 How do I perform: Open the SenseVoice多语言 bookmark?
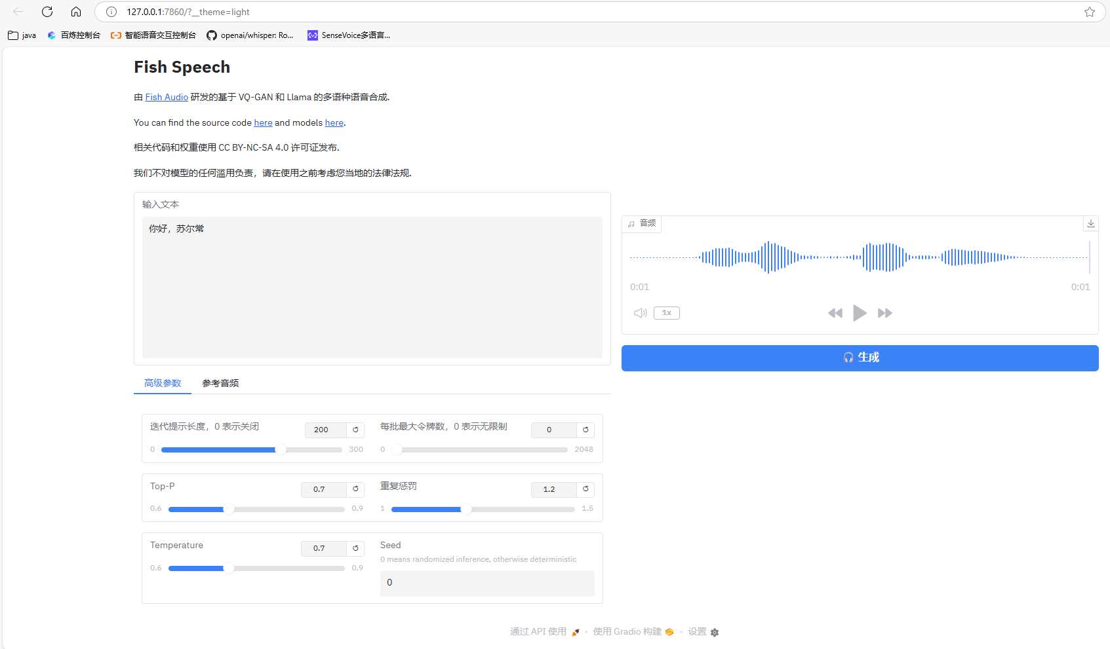tap(349, 35)
